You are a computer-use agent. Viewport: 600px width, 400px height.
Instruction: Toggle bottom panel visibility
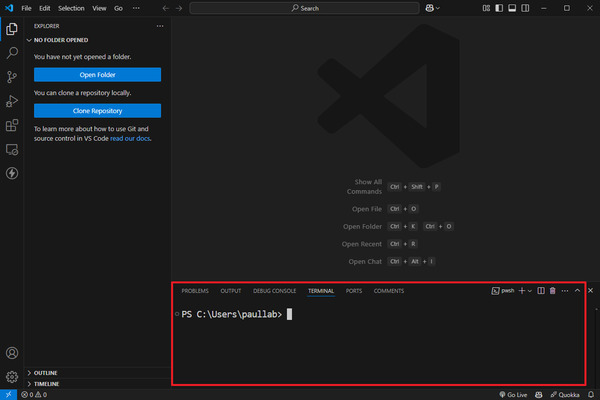(x=512, y=8)
